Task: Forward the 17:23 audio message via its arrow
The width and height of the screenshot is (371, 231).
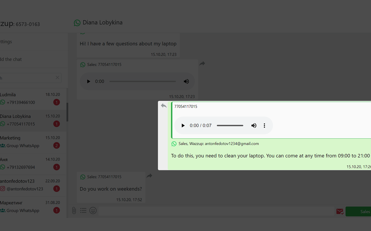Action: pos(202,64)
